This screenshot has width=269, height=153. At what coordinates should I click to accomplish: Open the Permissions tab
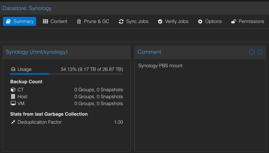(x=251, y=22)
